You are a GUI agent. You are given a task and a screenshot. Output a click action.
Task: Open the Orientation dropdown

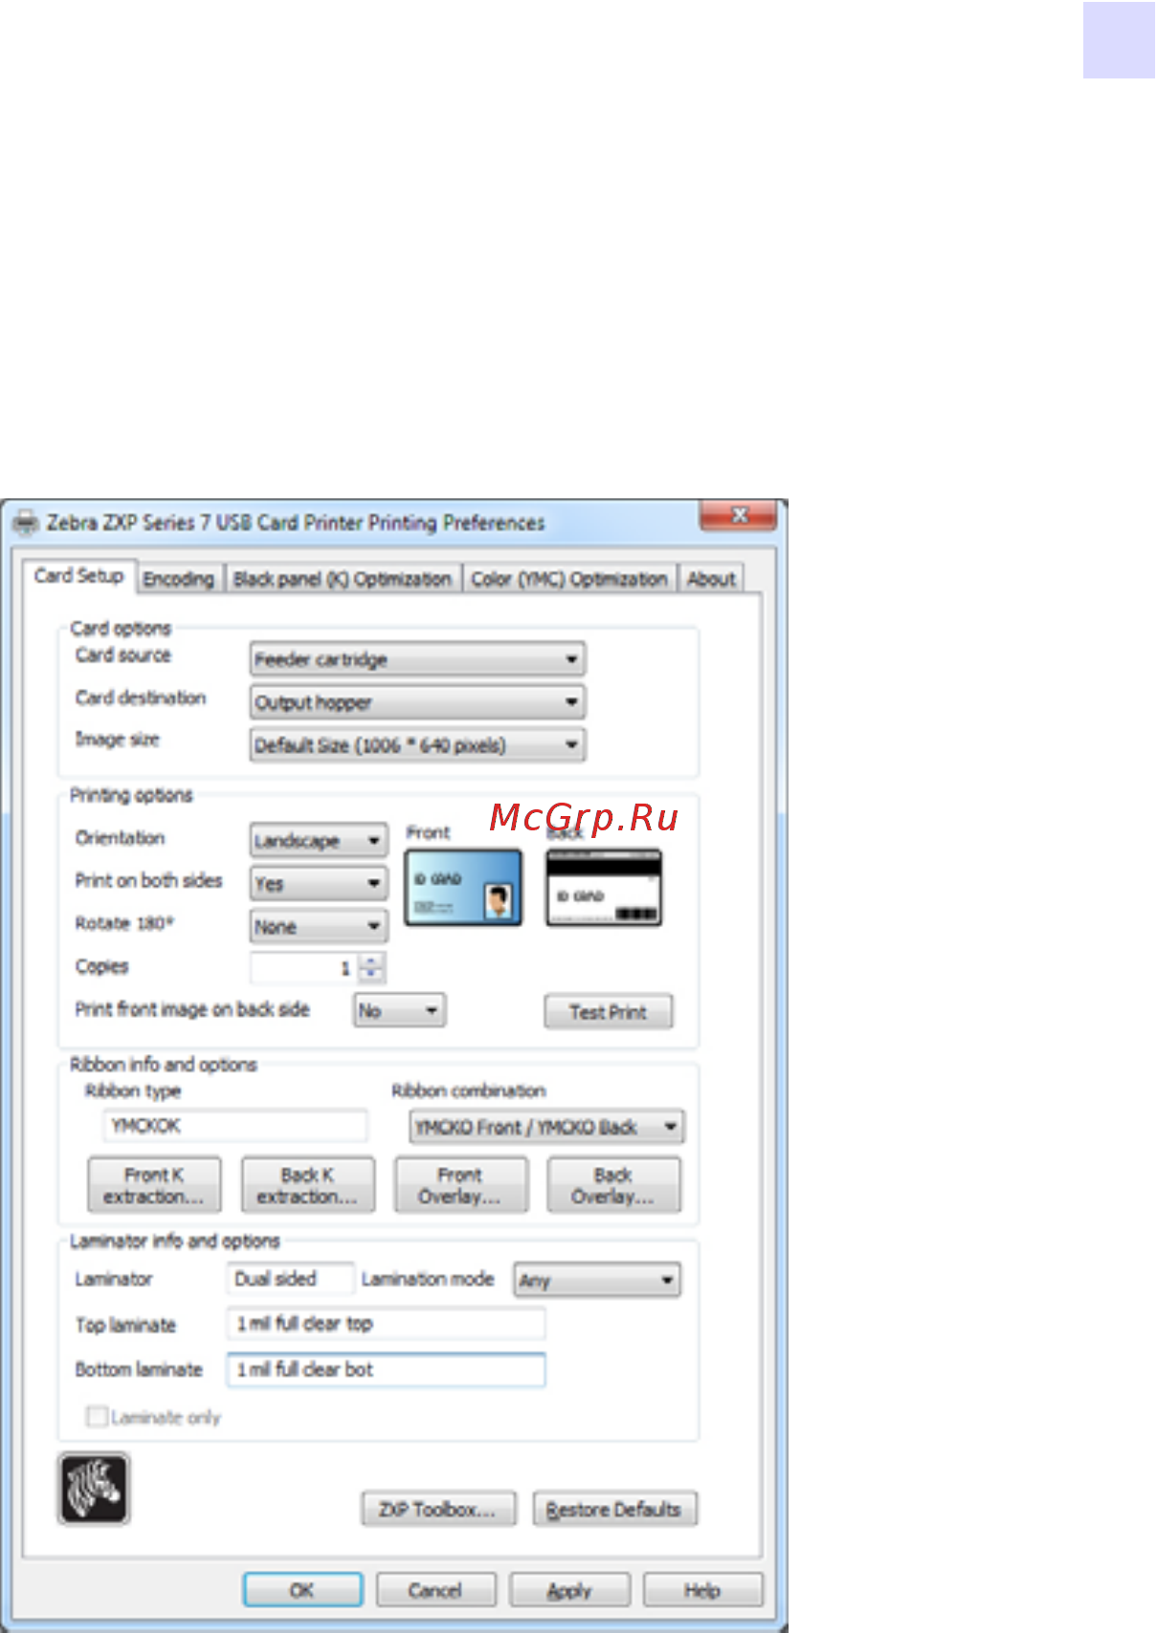[x=319, y=841]
